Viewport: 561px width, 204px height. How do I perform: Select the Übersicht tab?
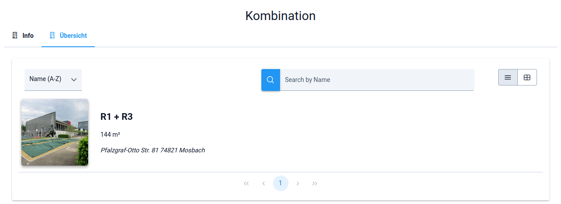[73, 36]
